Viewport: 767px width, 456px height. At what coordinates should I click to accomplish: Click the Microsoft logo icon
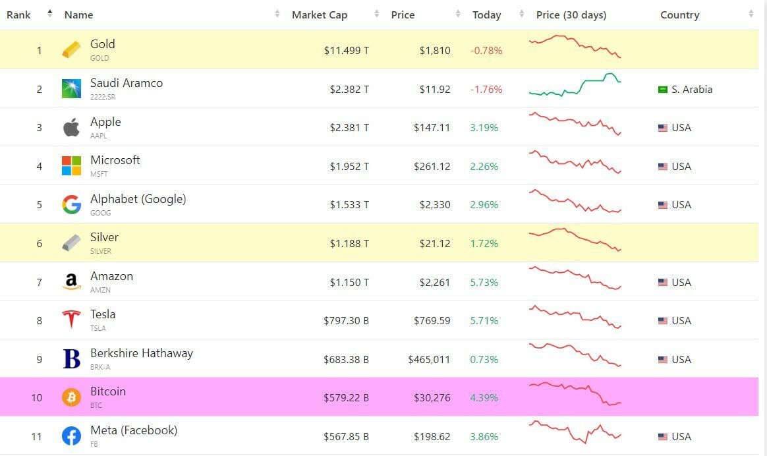click(x=71, y=166)
